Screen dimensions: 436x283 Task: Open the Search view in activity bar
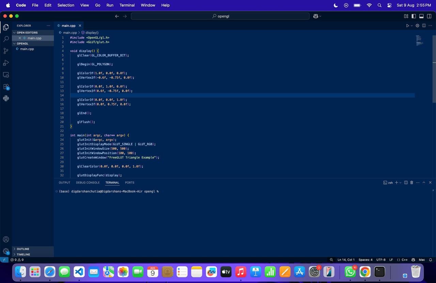[x=6, y=39]
